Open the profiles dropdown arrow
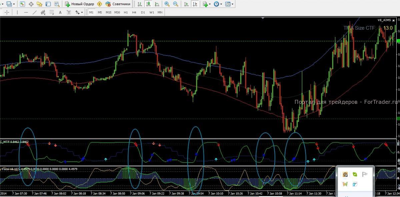Image resolution: width=400 pixels, height=197 pixels. point(14,4)
